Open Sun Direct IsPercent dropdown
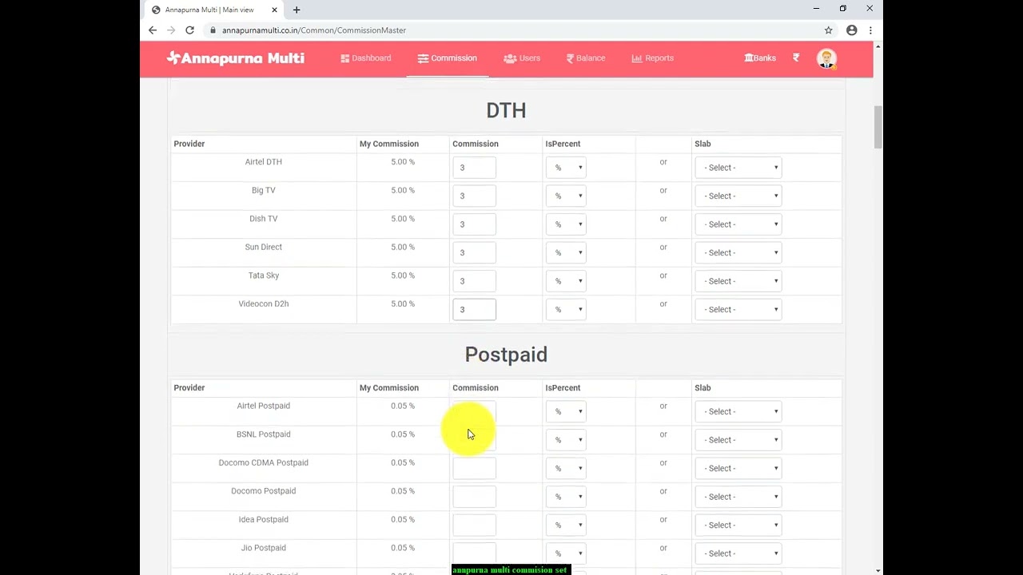This screenshot has height=575, width=1023. pyautogui.click(x=566, y=252)
